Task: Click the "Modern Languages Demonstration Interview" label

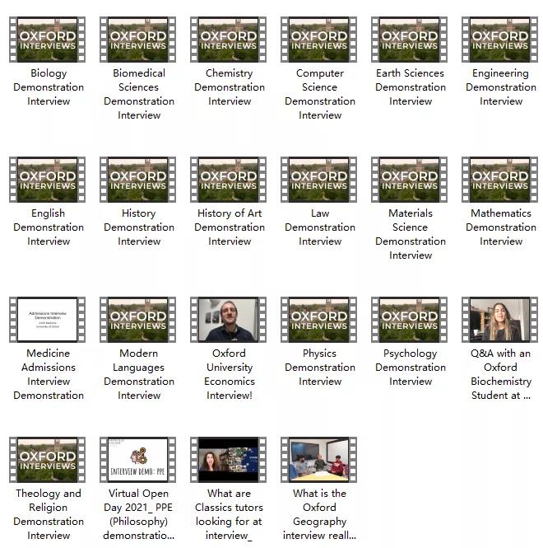Action: tap(139, 374)
